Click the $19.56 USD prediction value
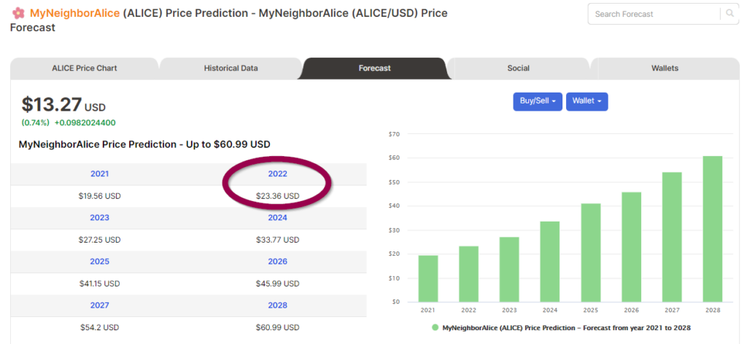 click(x=99, y=196)
